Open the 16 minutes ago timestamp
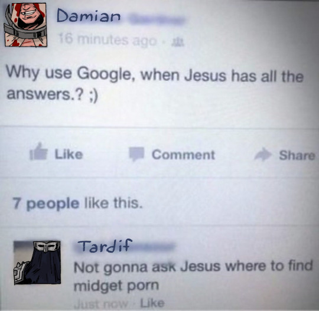This screenshot has width=319, height=311. click(108, 40)
